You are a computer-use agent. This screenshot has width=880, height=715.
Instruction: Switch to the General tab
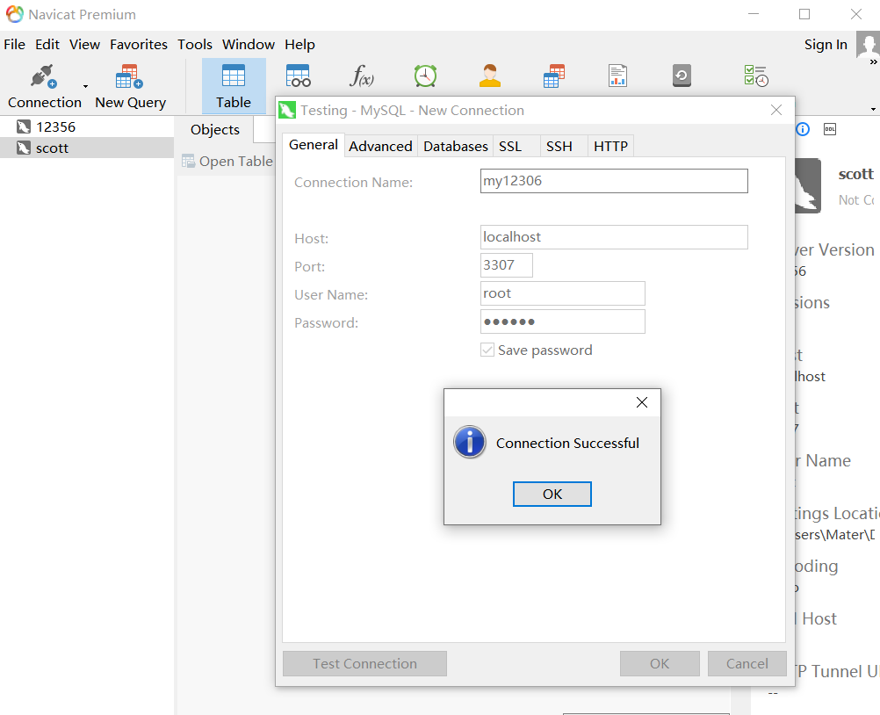pyautogui.click(x=314, y=145)
